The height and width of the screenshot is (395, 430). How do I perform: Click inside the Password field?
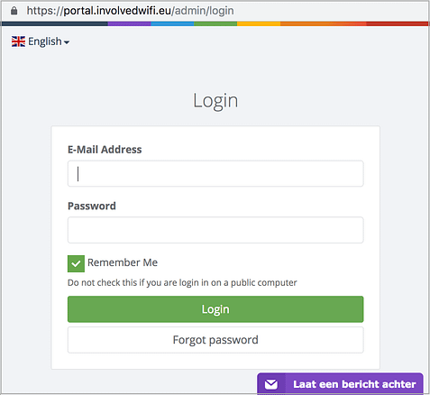215,230
